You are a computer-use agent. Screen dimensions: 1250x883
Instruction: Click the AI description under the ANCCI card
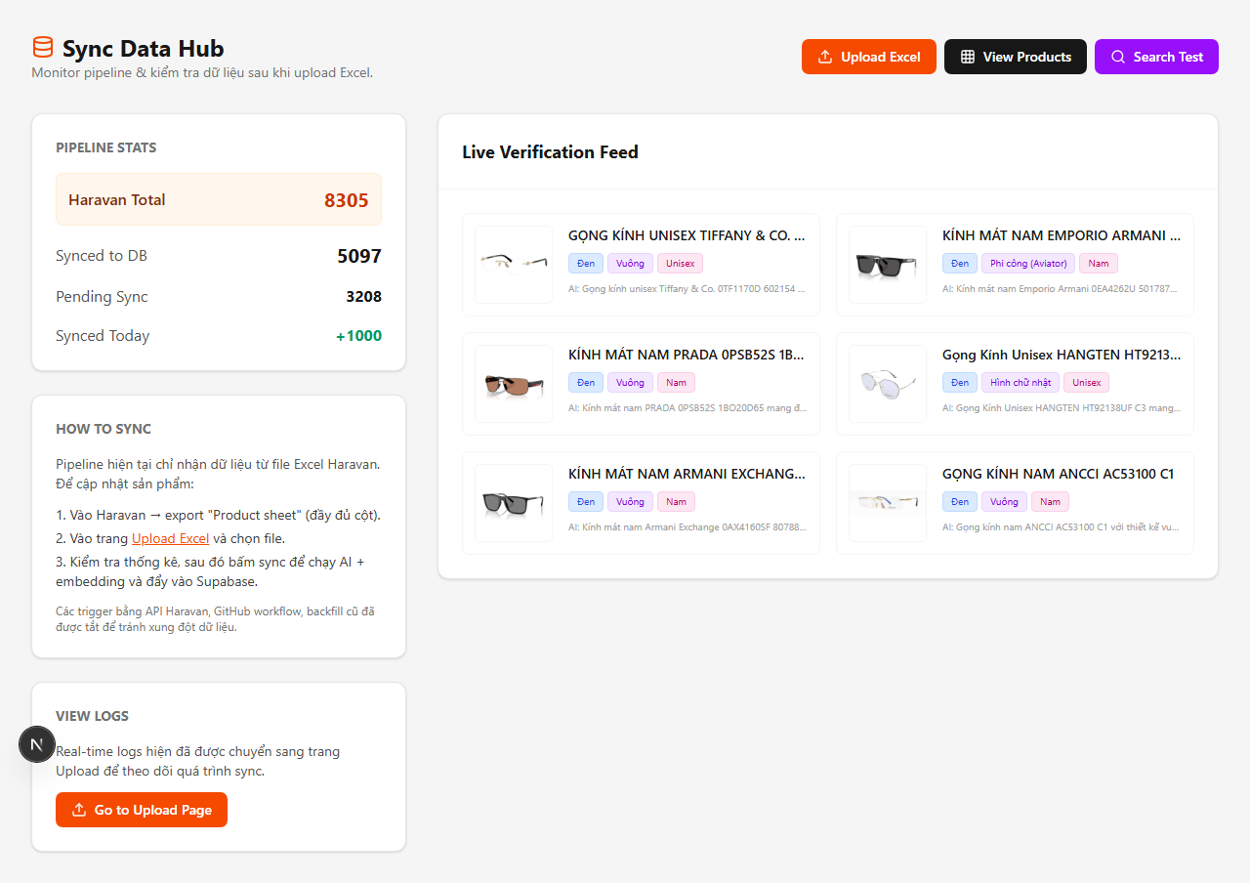[x=1062, y=527]
